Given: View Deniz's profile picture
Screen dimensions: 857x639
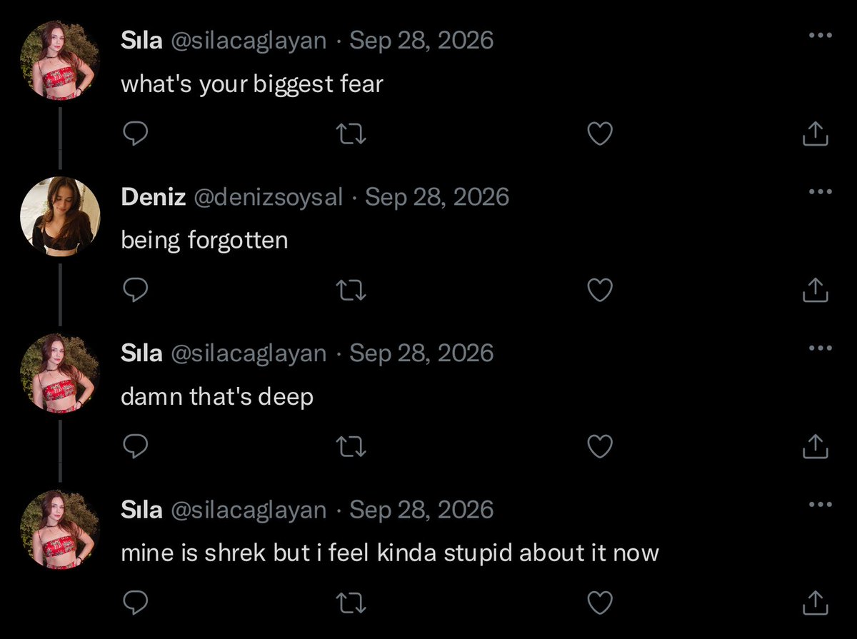Looking at the screenshot, I should point(60,216).
